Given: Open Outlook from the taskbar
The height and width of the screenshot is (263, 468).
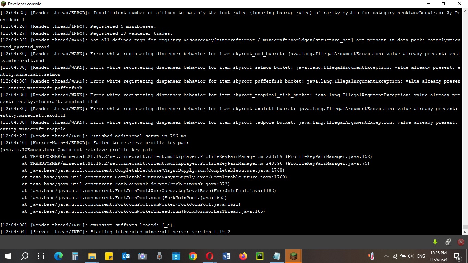Looking at the screenshot, I should [126, 256].
